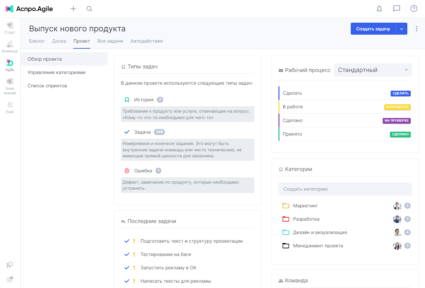Image resolution: width=425 pixels, height=288 pixels.
Task: Open search magnifier icon
Action: tap(89, 9)
